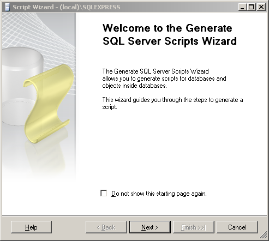Image resolution: width=269 pixels, height=241 pixels.
Task: Close the Script Wizard window
Action: [x=261, y=7]
